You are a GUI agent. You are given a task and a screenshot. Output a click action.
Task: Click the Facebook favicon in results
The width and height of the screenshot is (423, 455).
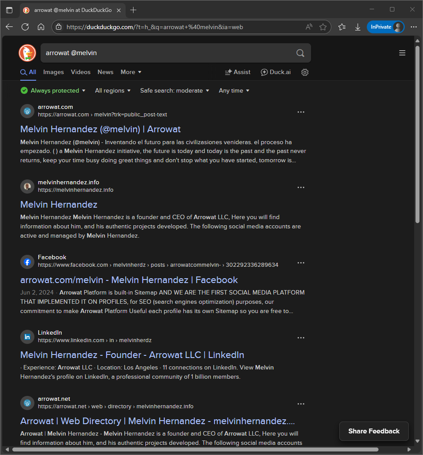click(x=27, y=262)
